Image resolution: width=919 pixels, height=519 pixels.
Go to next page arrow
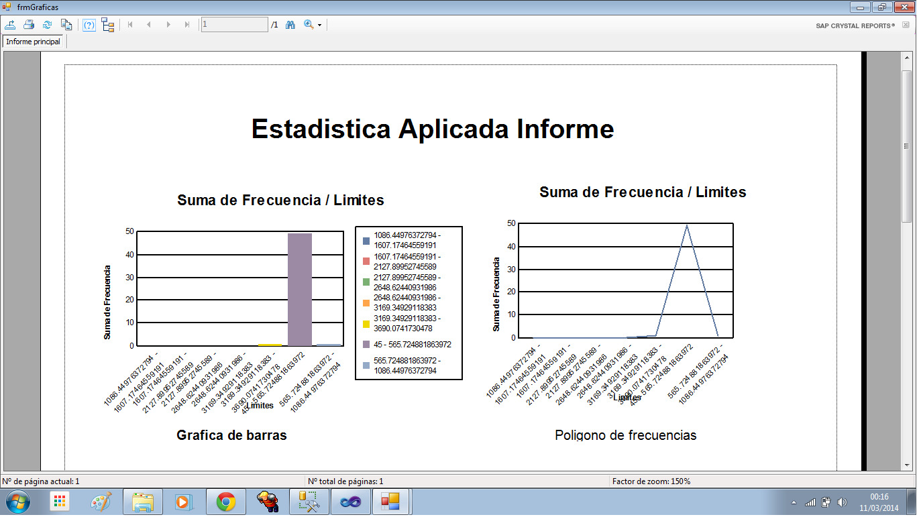[168, 25]
